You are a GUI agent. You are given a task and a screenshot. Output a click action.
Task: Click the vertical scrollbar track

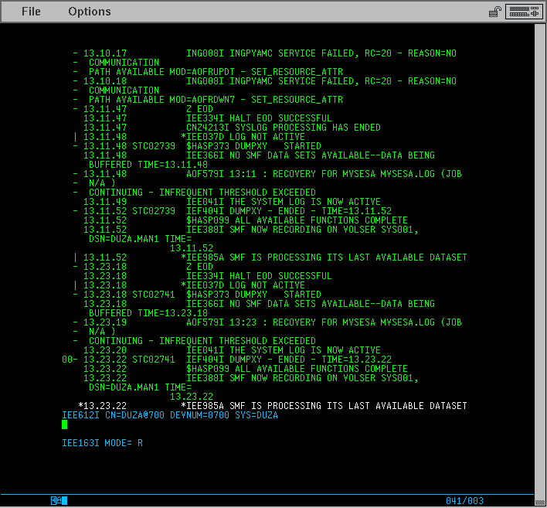[x=540, y=260]
